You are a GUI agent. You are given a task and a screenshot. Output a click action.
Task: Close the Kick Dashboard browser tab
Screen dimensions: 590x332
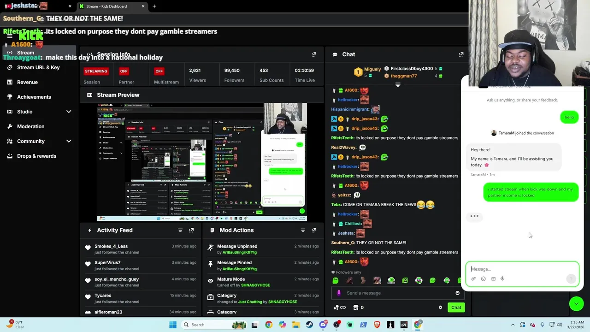(x=143, y=6)
